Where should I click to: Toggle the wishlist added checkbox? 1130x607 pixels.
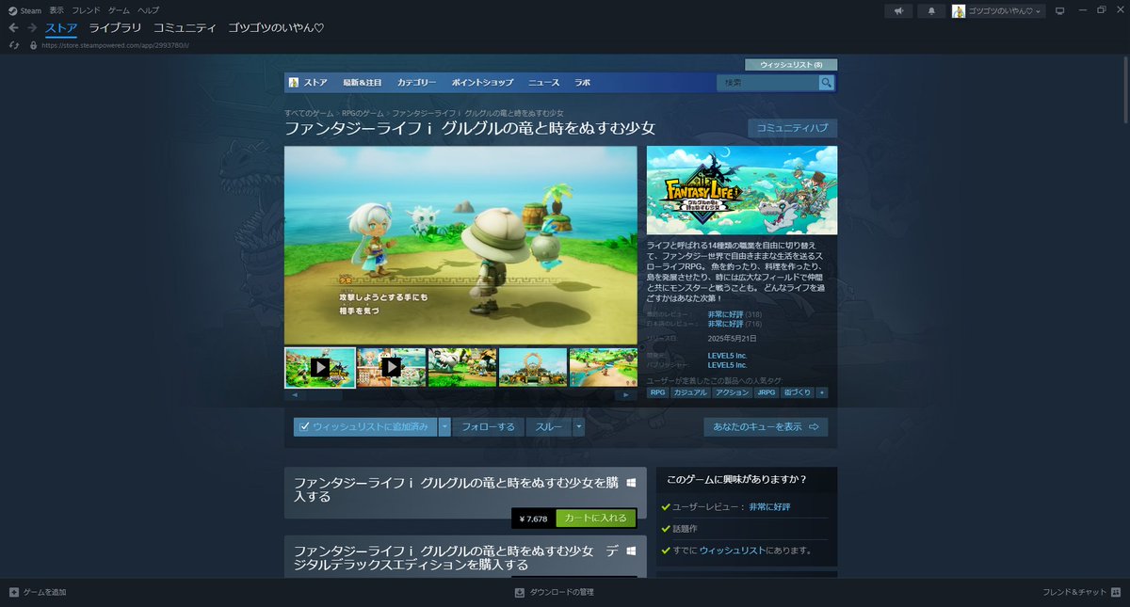point(304,426)
